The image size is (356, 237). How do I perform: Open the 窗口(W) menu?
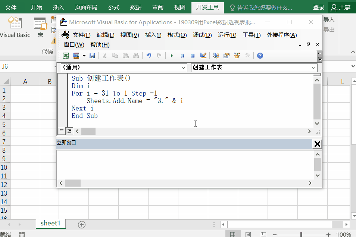pos(74,45)
